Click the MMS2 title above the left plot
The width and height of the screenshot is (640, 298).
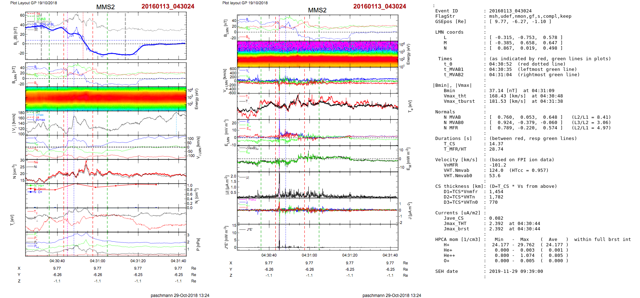point(105,7)
